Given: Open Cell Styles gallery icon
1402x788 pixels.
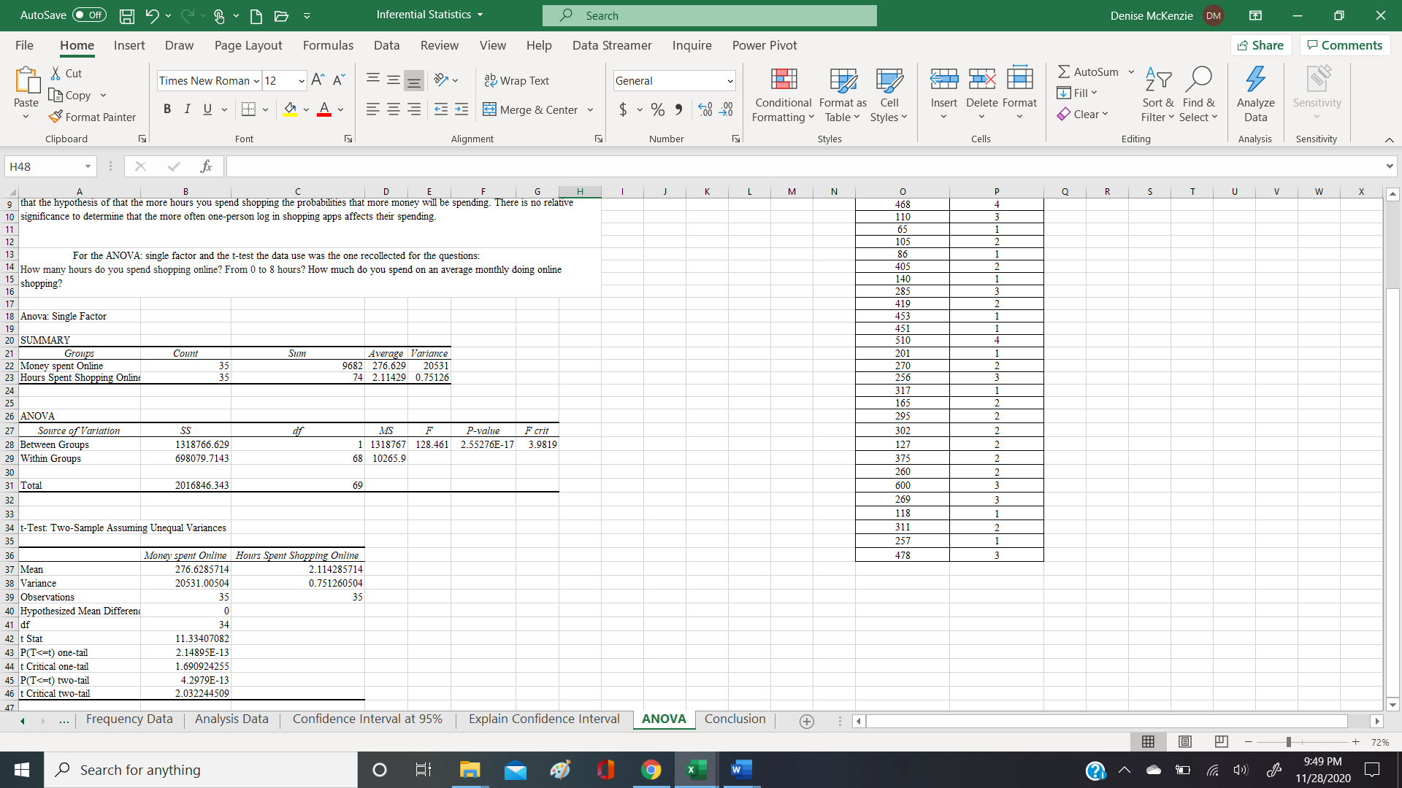Looking at the screenshot, I should pyautogui.click(x=889, y=80).
